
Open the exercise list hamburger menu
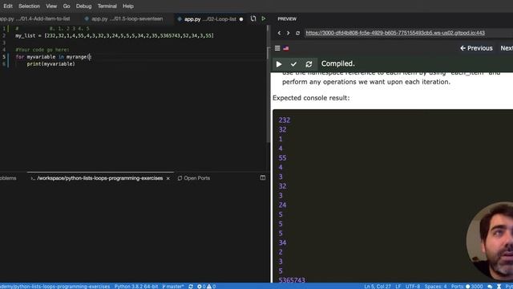click(277, 48)
